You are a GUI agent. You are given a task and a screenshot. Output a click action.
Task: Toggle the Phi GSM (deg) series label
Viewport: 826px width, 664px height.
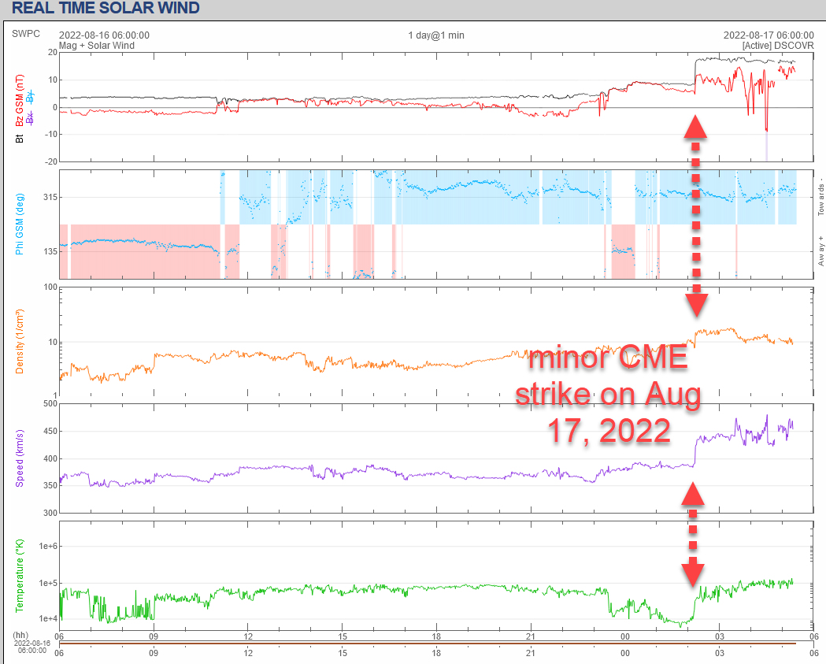click(20, 224)
